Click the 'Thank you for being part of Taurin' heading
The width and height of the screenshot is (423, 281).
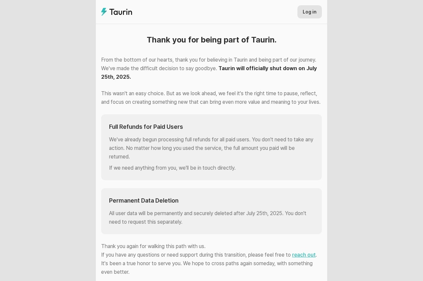click(211, 40)
